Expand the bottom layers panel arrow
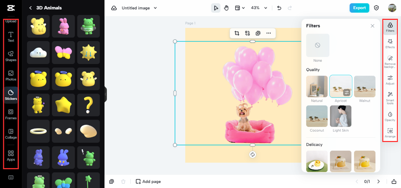This screenshot has width=401, height=188. (x=394, y=181)
